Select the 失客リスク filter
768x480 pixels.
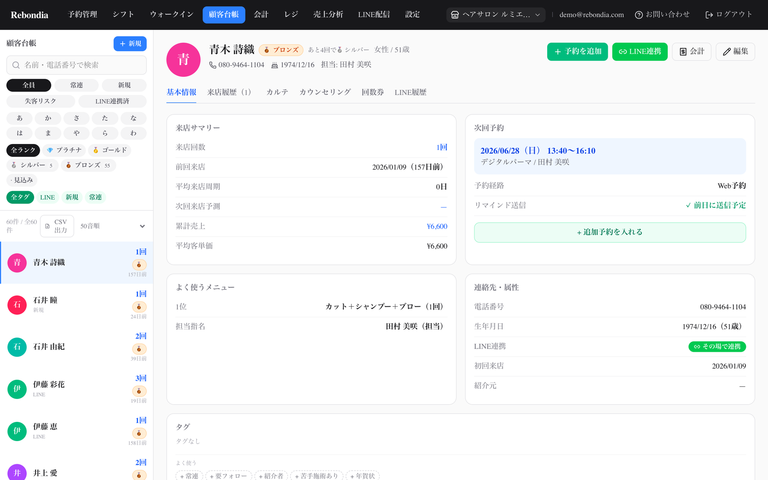click(41, 101)
